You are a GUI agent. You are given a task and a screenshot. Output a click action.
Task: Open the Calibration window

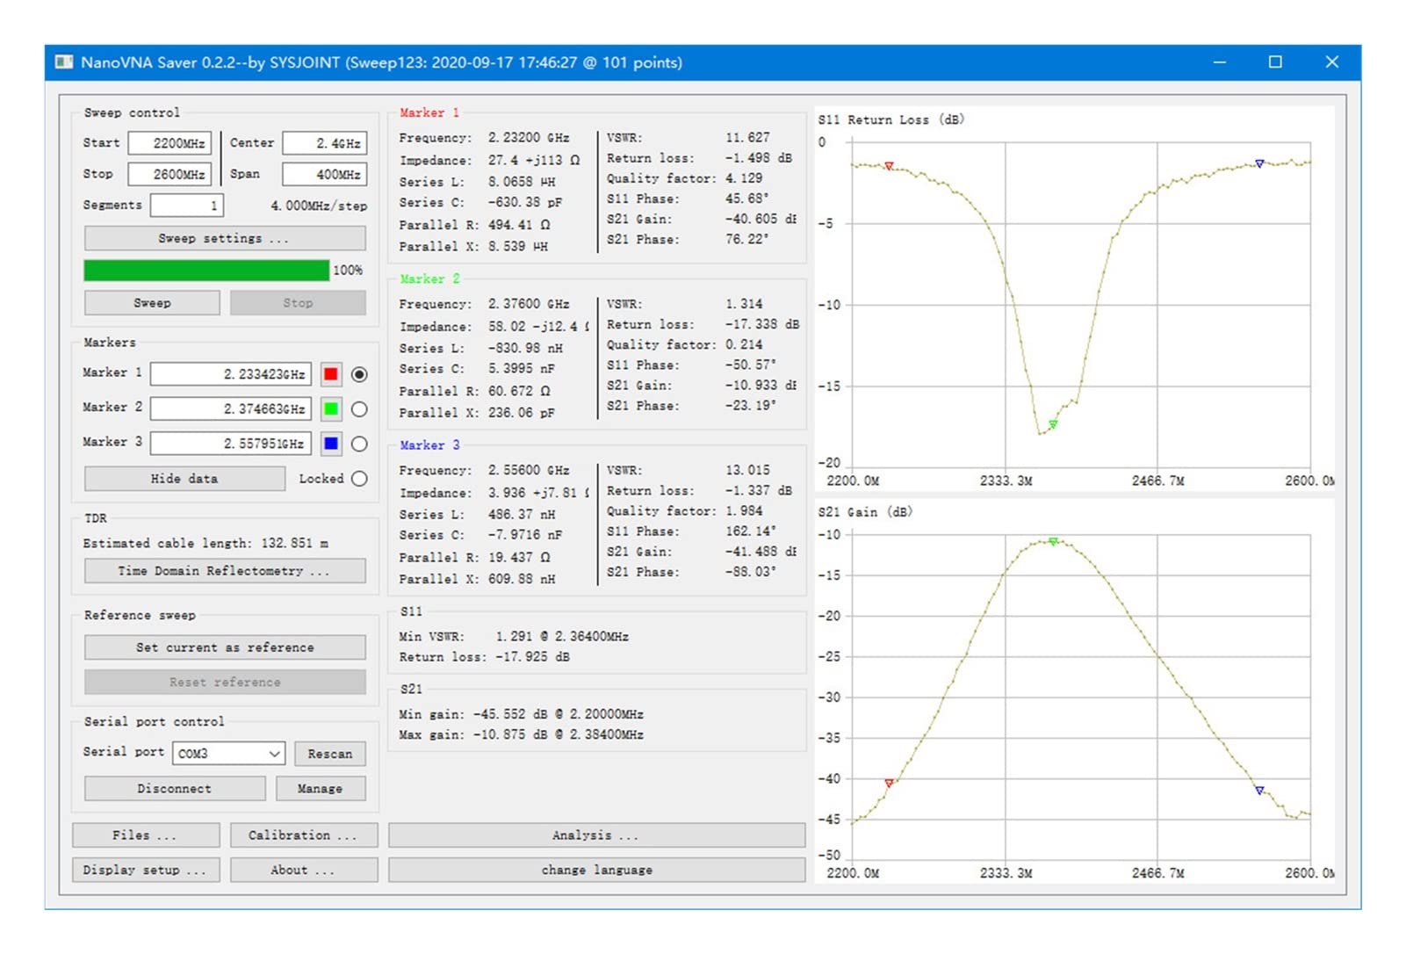[304, 835]
